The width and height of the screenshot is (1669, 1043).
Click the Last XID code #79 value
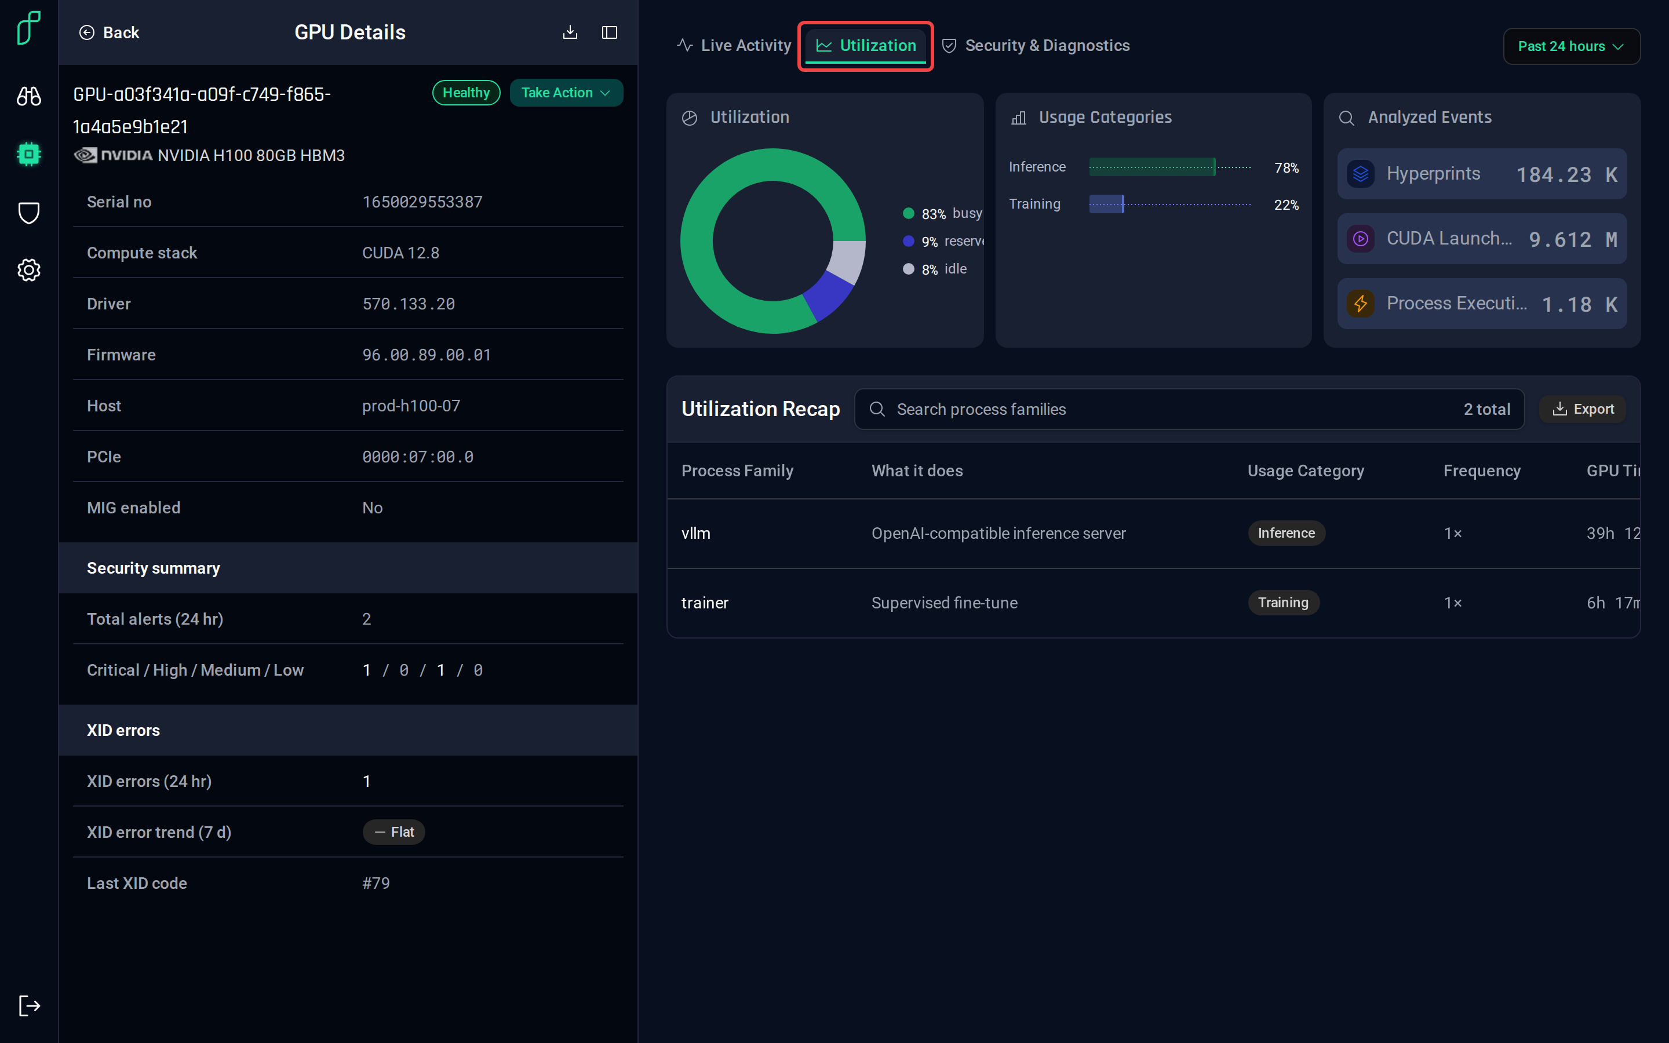tap(376, 883)
